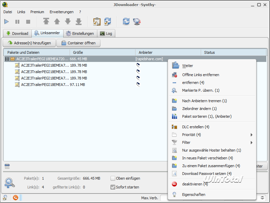
Task: Open the Links menu
Action: pyautogui.click(x=21, y=12)
